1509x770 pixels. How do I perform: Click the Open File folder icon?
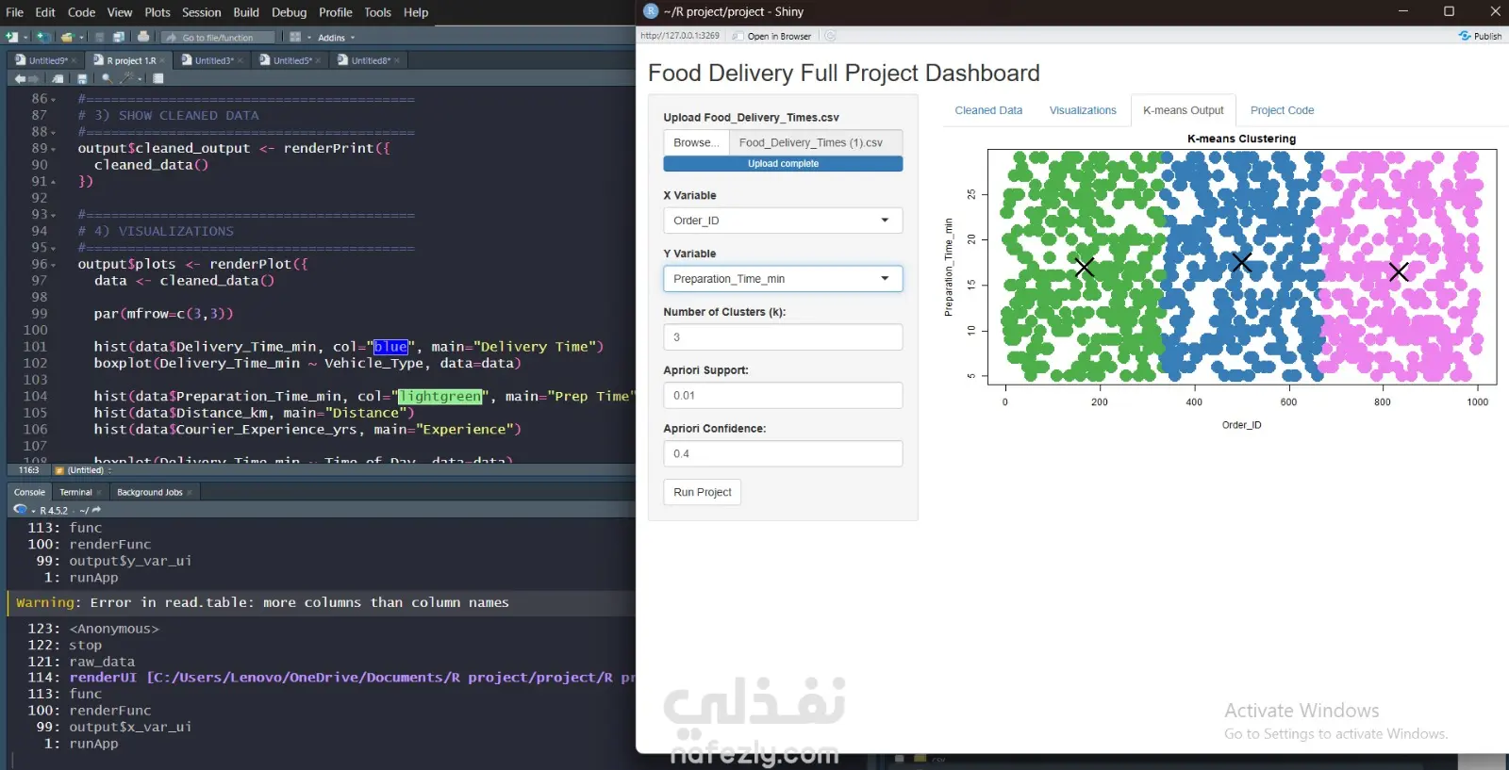(67, 37)
